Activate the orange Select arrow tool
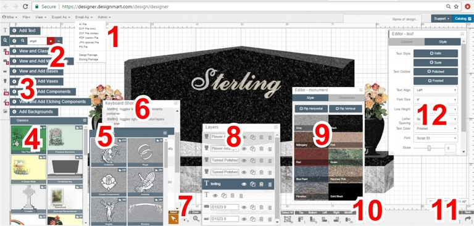474x226 pixels. (173, 219)
